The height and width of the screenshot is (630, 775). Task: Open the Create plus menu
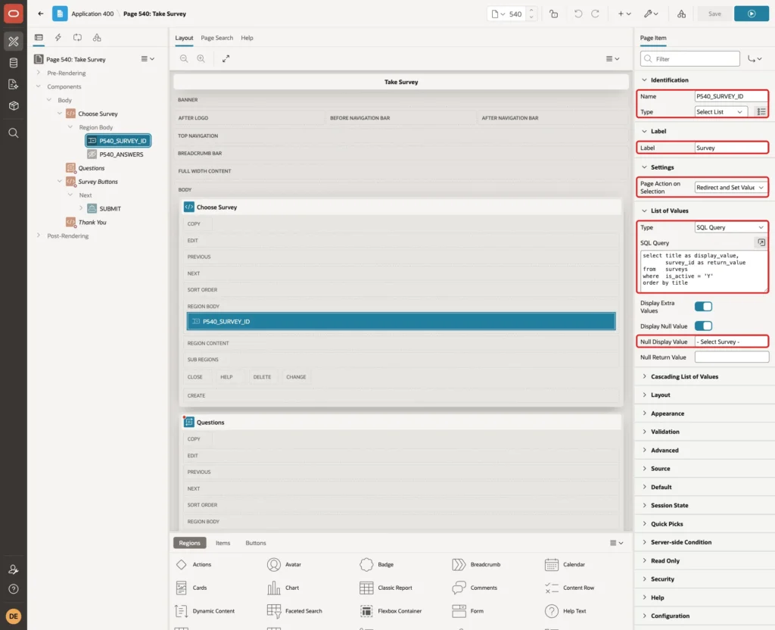624,14
